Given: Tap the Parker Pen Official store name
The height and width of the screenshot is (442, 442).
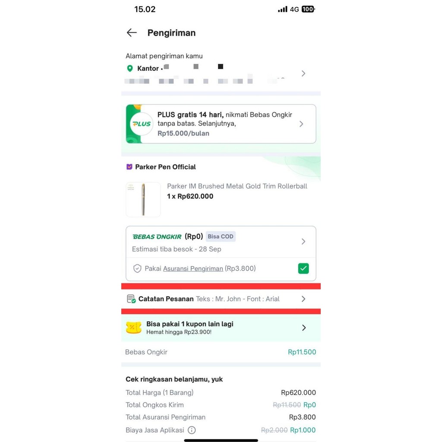Looking at the screenshot, I should coord(165,167).
